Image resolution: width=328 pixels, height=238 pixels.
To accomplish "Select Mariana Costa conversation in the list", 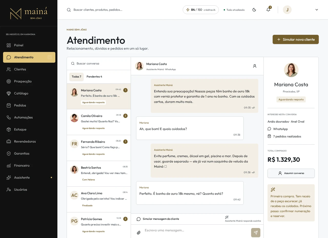I will pyautogui.click(x=99, y=96).
